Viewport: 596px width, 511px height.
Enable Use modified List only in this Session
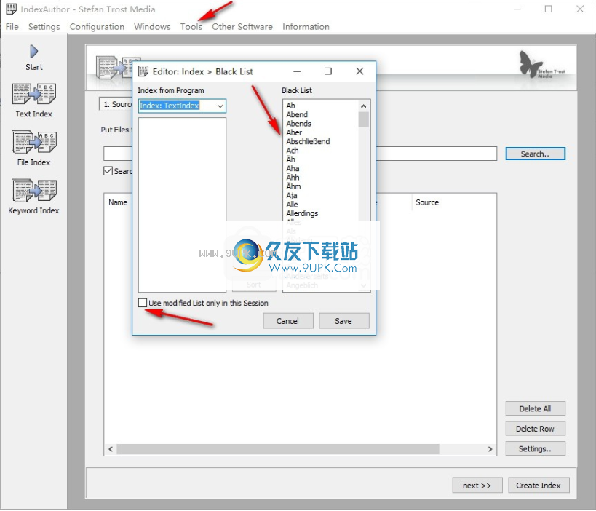click(x=143, y=303)
